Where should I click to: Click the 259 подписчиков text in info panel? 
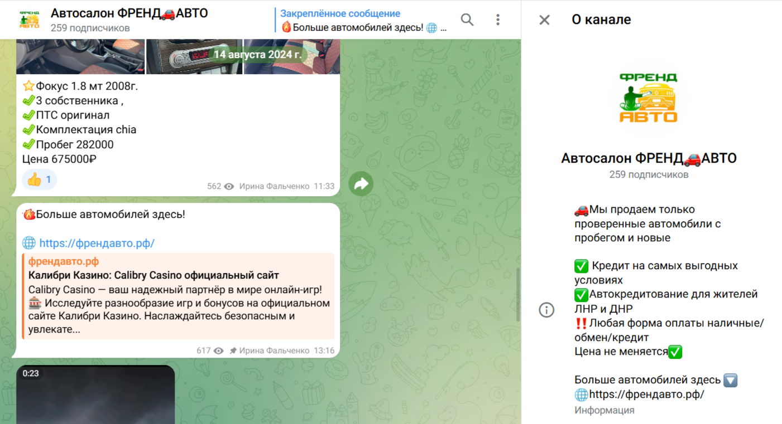coord(649,175)
